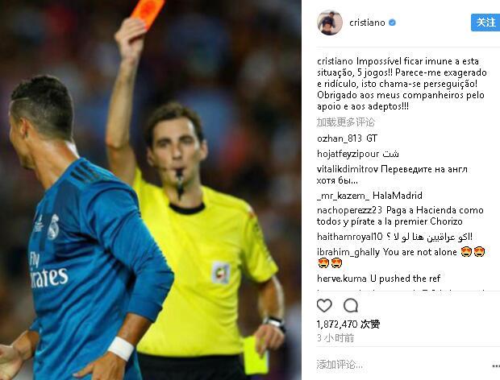Open cristiano's profile avatar
This screenshot has height=380, width=500.
330,23
